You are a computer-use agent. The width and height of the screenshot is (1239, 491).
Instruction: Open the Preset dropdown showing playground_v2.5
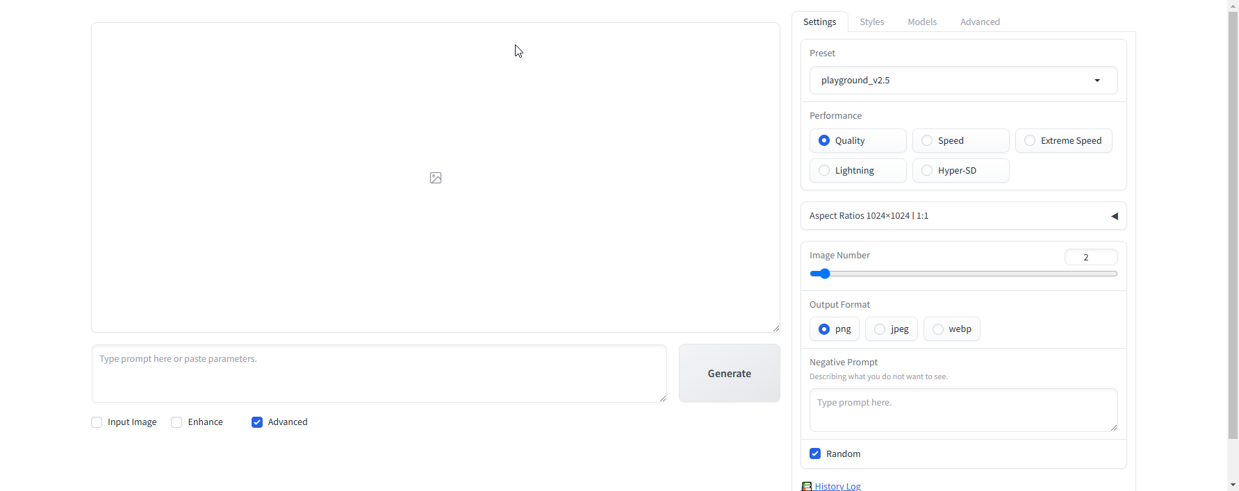coord(963,81)
